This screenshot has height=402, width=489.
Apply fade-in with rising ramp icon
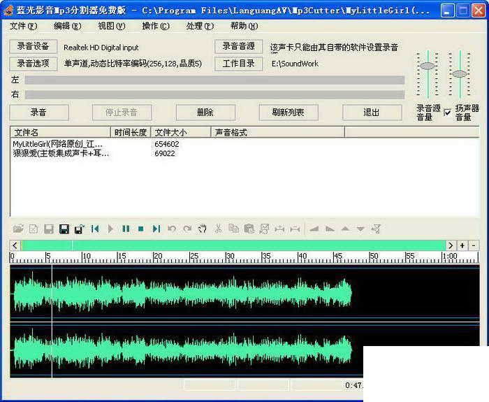pos(314,229)
